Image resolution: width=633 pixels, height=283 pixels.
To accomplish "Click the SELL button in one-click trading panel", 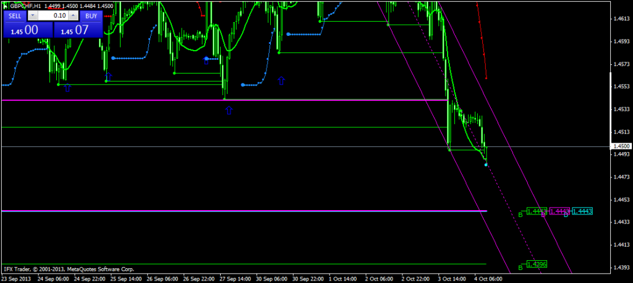I will (x=14, y=15).
